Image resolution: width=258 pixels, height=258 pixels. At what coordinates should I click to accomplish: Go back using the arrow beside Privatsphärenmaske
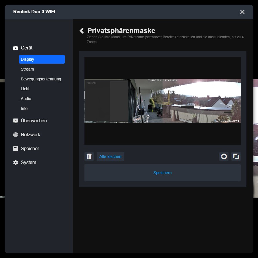click(x=82, y=31)
